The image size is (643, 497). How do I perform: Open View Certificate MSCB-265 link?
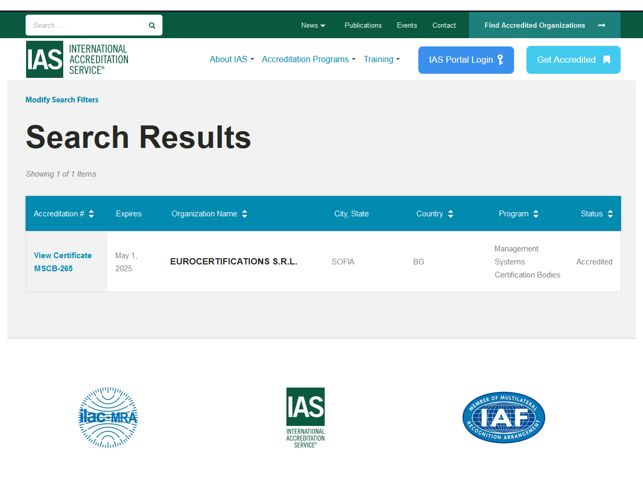pyautogui.click(x=63, y=262)
